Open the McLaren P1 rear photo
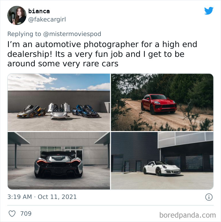This screenshot has height=222, width=221. tap(59, 161)
